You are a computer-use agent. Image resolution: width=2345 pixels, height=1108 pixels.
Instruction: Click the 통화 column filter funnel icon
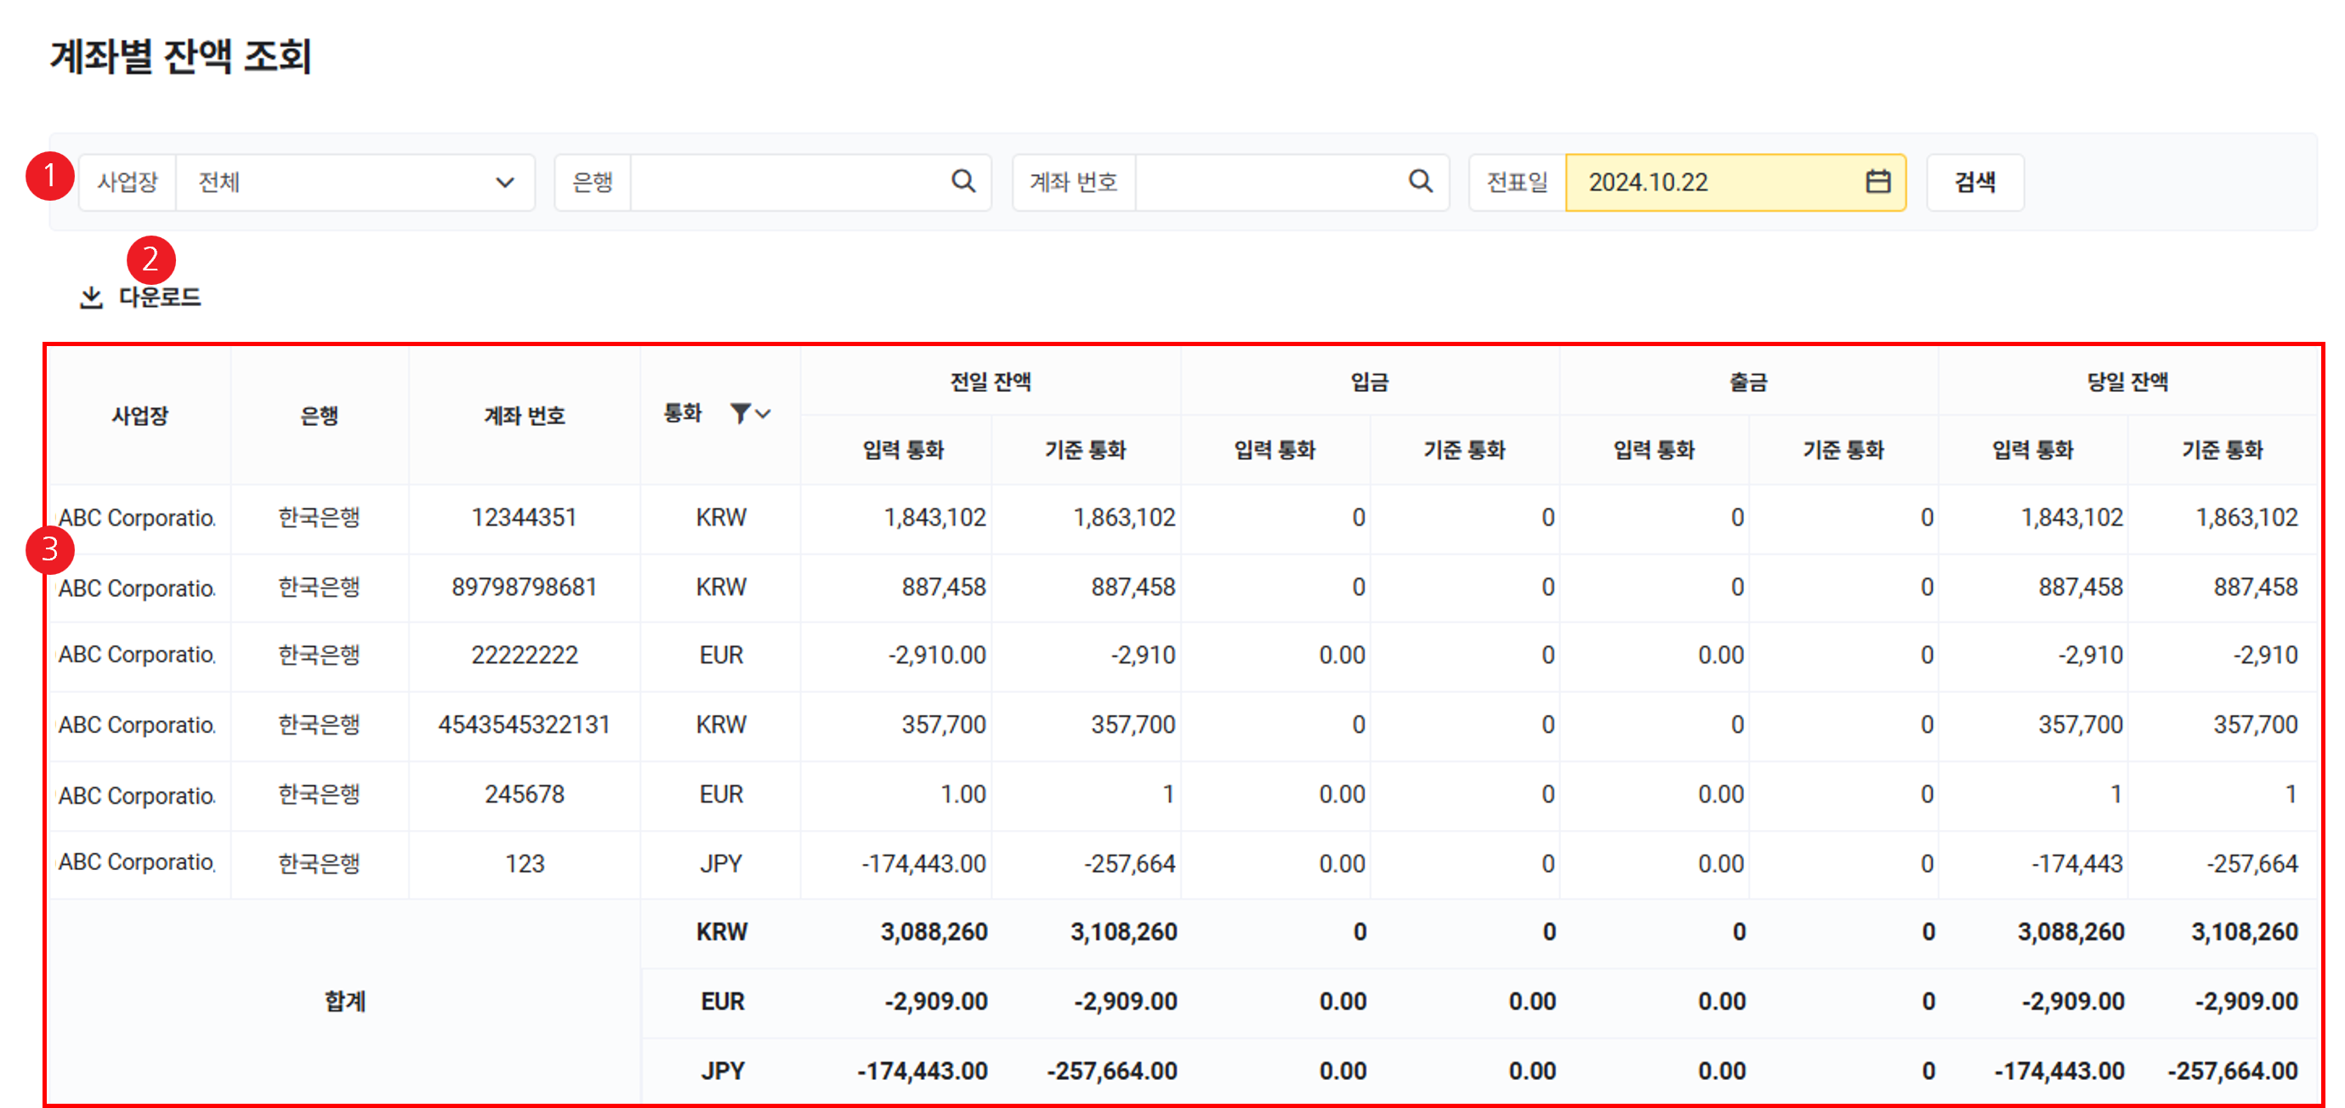coord(740,414)
